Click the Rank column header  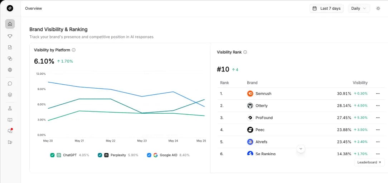pyautogui.click(x=224, y=83)
